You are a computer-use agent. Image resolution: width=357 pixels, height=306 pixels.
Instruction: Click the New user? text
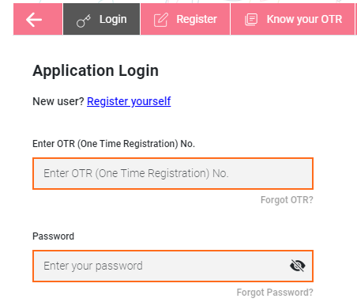coord(58,101)
